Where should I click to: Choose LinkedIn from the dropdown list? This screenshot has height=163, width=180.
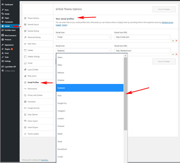click(x=90, y=118)
